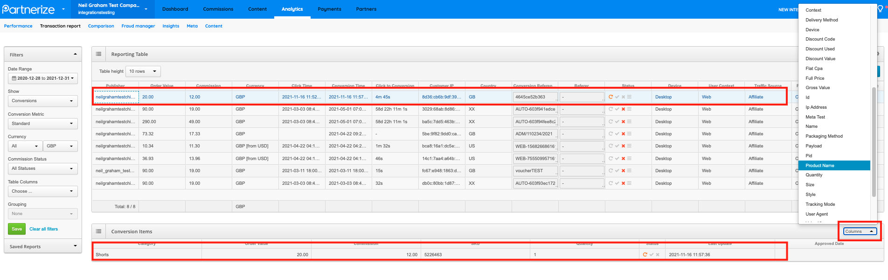This screenshot has width=888, height=280.
Task: Open the Commission Status dropdown
Action: 42,168
